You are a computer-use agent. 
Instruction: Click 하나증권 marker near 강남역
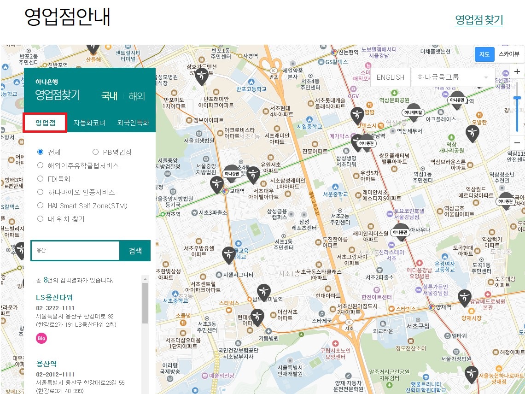point(367,143)
